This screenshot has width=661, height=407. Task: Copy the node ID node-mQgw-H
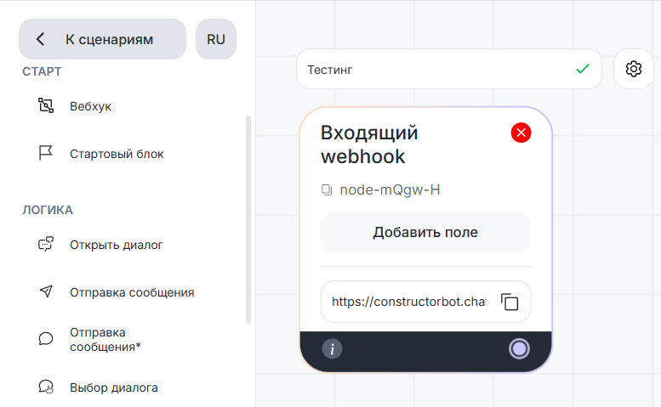[x=327, y=190]
